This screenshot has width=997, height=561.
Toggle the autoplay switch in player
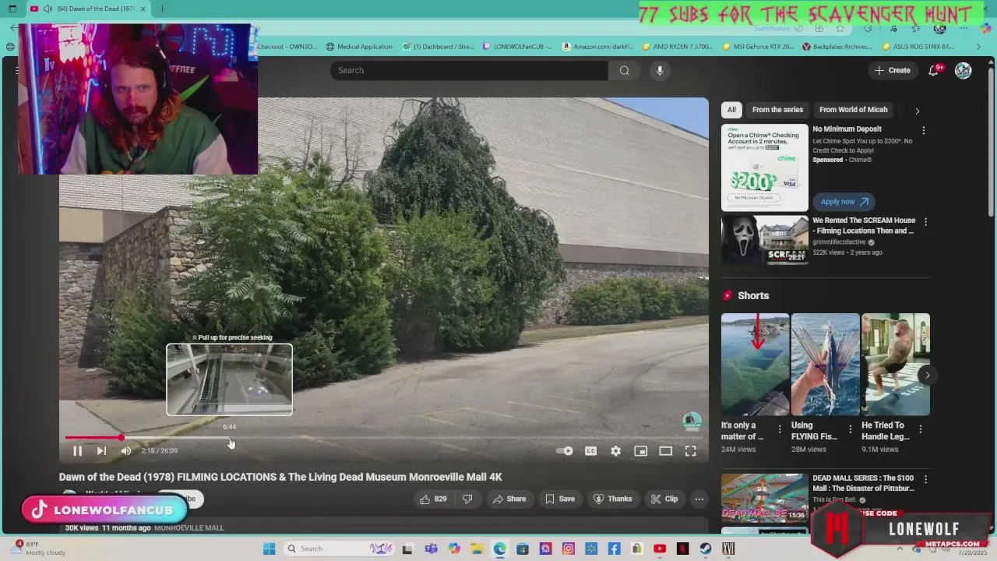(x=565, y=450)
